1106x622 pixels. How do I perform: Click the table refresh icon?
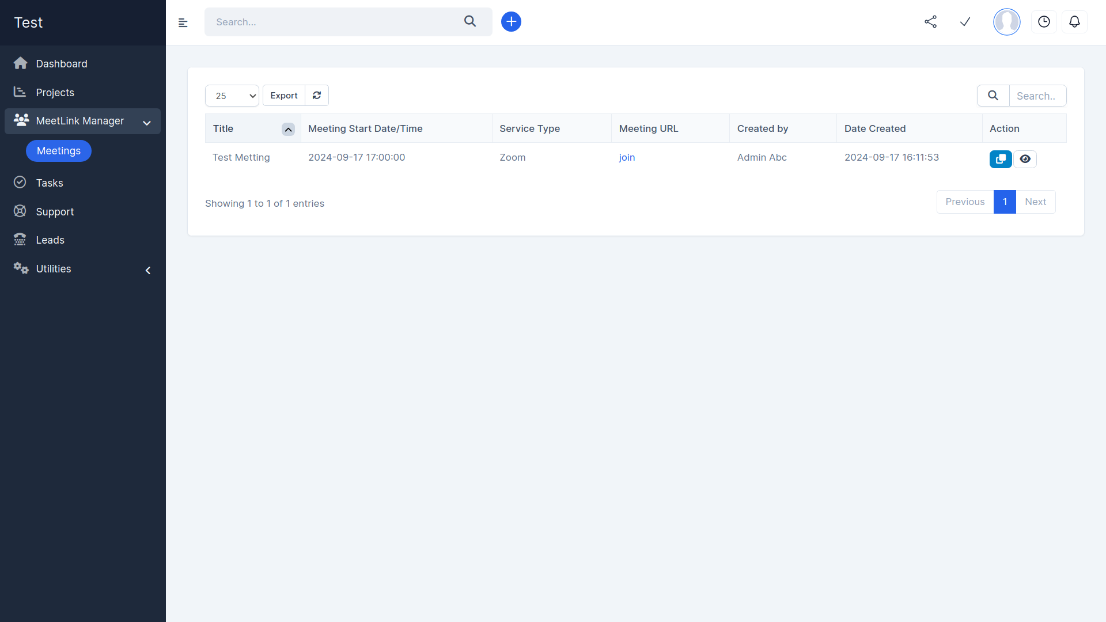coord(317,96)
